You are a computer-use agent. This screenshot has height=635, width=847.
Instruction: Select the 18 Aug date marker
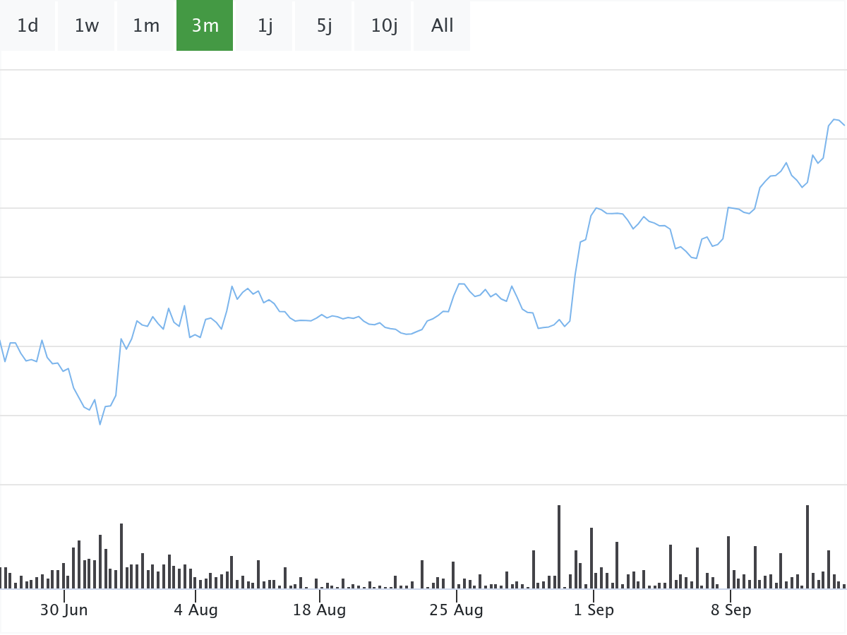pos(319,610)
